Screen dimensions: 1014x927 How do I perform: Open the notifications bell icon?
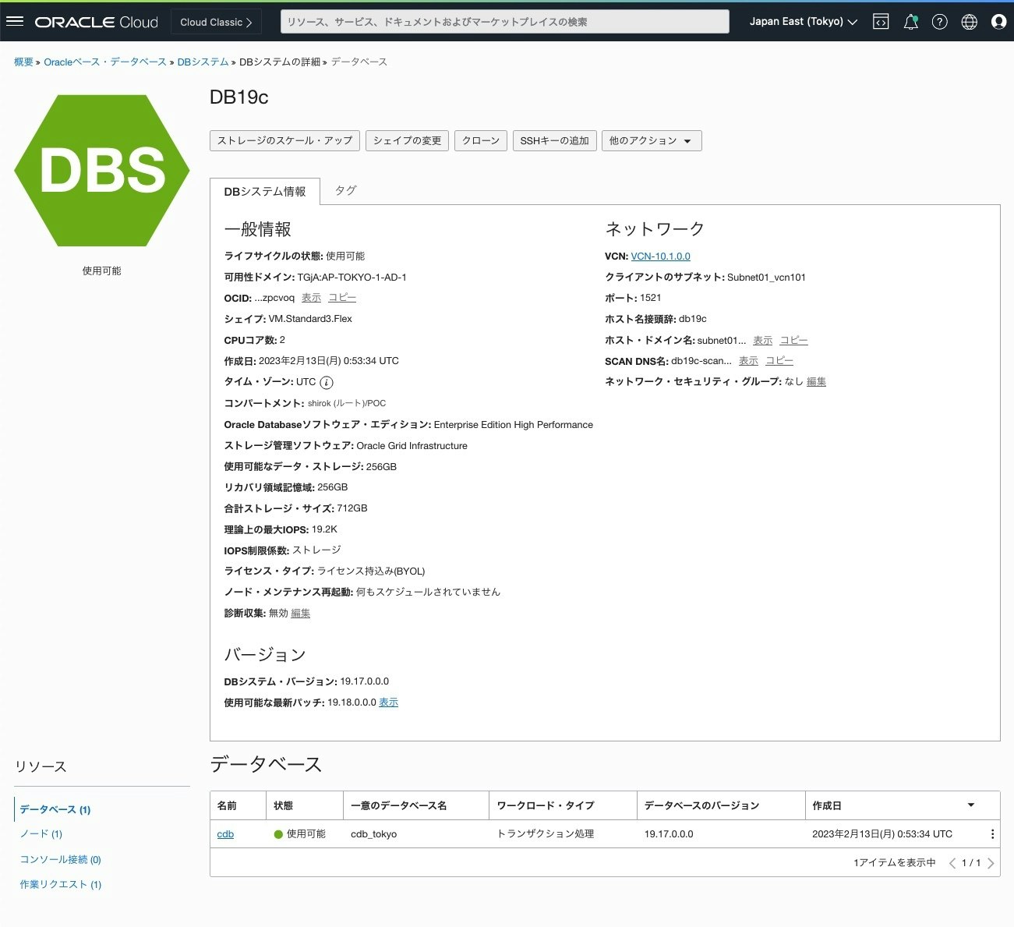click(910, 21)
